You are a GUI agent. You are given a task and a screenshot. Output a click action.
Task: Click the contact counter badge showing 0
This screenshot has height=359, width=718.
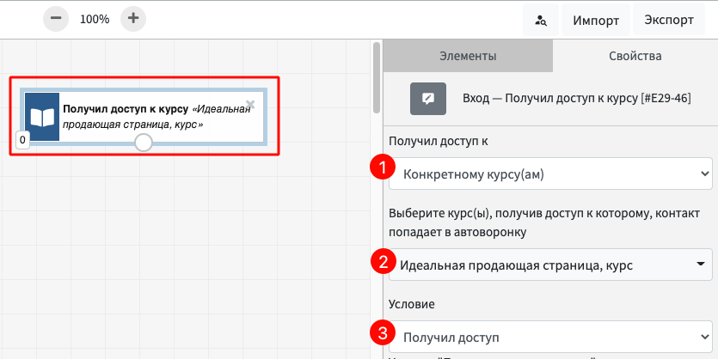point(22,138)
